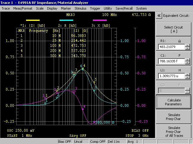Screen dimensions: 193x144
Task: Open the Trigger menu
Action: (95, 8)
